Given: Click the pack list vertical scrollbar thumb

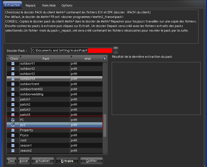Looking at the screenshot, I should (105, 125).
